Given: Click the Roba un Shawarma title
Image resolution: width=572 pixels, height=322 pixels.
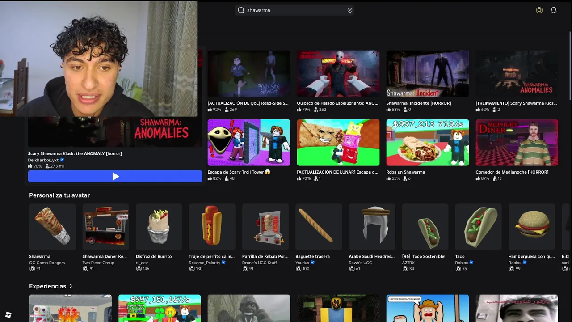Looking at the screenshot, I should 406,172.
